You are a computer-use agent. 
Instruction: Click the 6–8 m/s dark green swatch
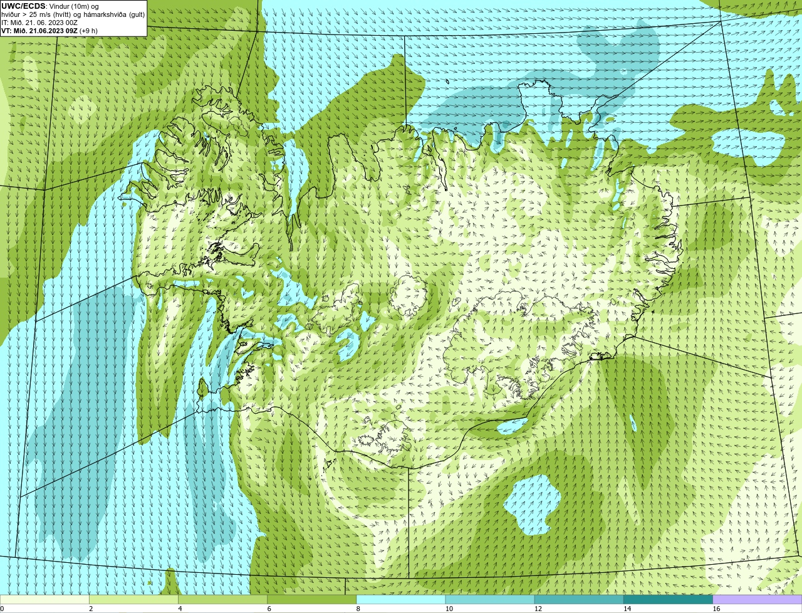pos(312,599)
